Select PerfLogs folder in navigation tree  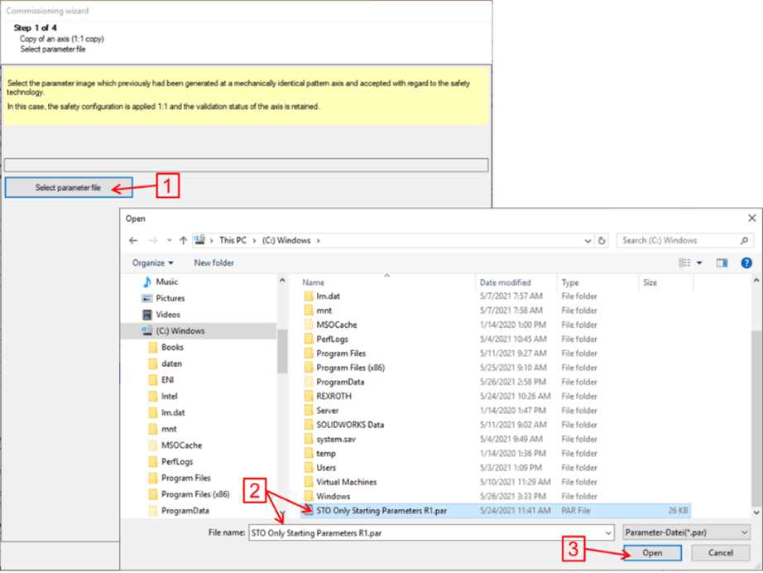tap(170, 461)
